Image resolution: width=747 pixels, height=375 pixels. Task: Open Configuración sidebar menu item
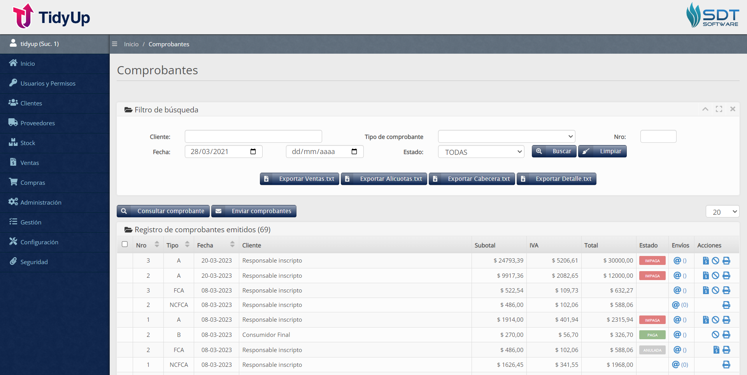coord(54,242)
